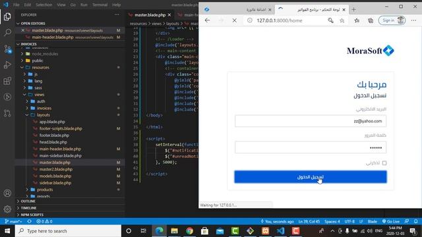422x237 pixels.
Task: View site information icon in address bar
Action: point(250,20)
